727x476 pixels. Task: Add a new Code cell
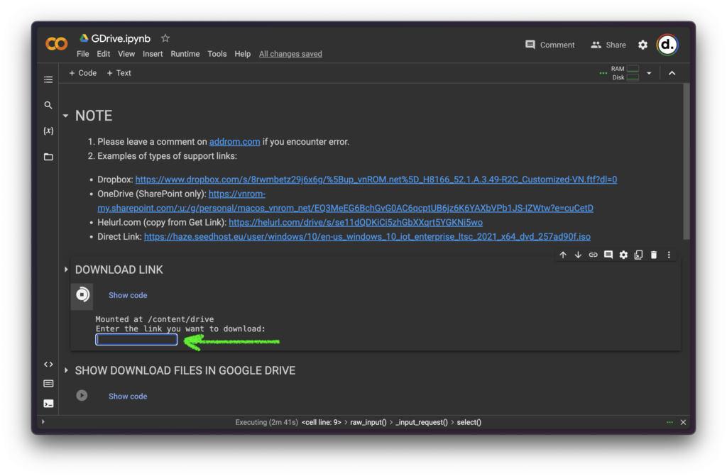pyautogui.click(x=82, y=73)
